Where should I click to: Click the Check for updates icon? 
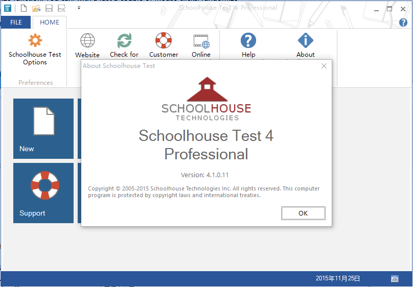pyautogui.click(x=124, y=41)
